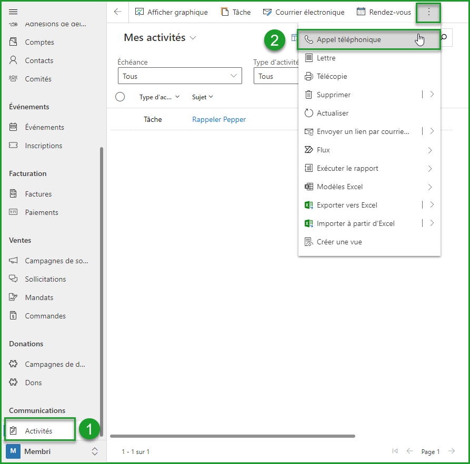Click the back arrow icon
This screenshot has width=470, height=464.
[x=118, y=12]
